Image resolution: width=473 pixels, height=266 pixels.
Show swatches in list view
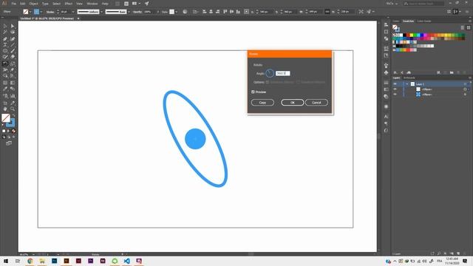pos(463,27)
